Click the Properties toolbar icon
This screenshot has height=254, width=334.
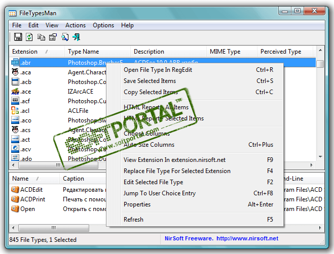[x=53, y=37]
